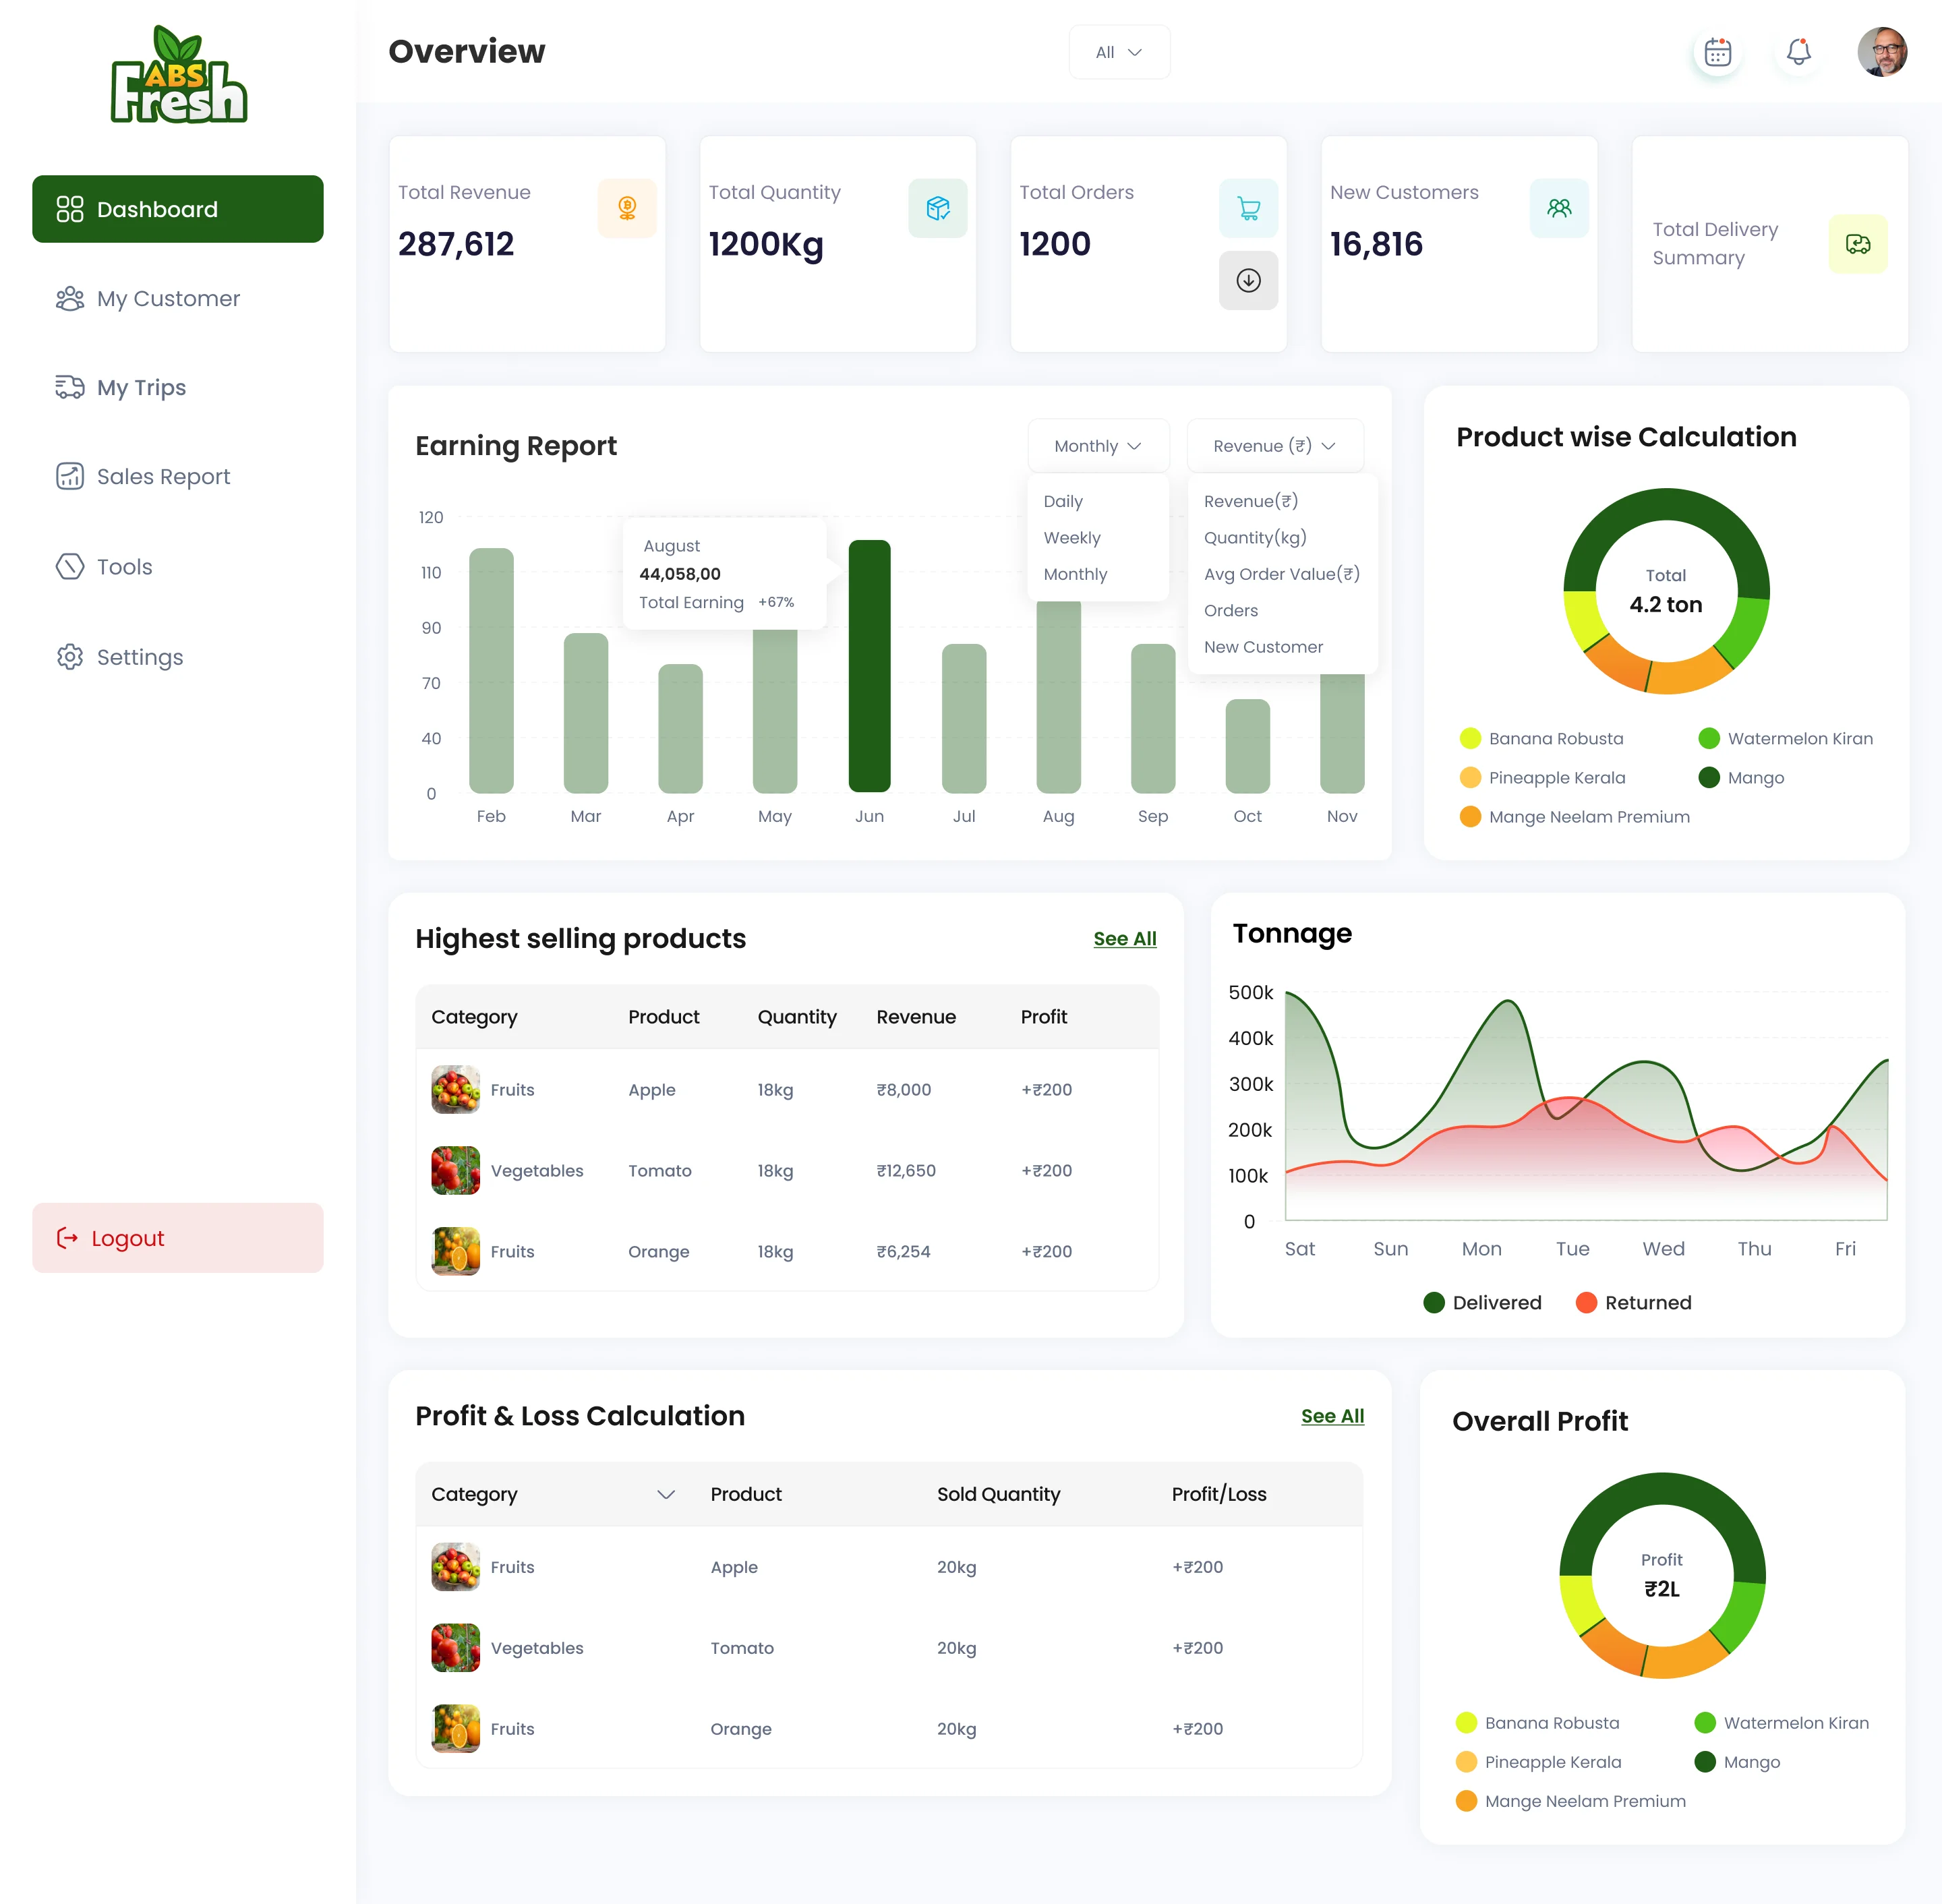The image size is (1942, 1904).
Task: Click Orange thumbnail in Profit & Loss table
Action: [455, 1729]
